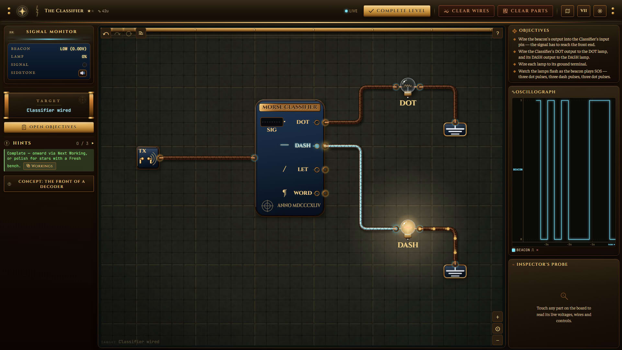The width and height of the screenshot is (622, 350).
Task: Click the WORD output pin on the classifier
Action: (x=325, y=193)
